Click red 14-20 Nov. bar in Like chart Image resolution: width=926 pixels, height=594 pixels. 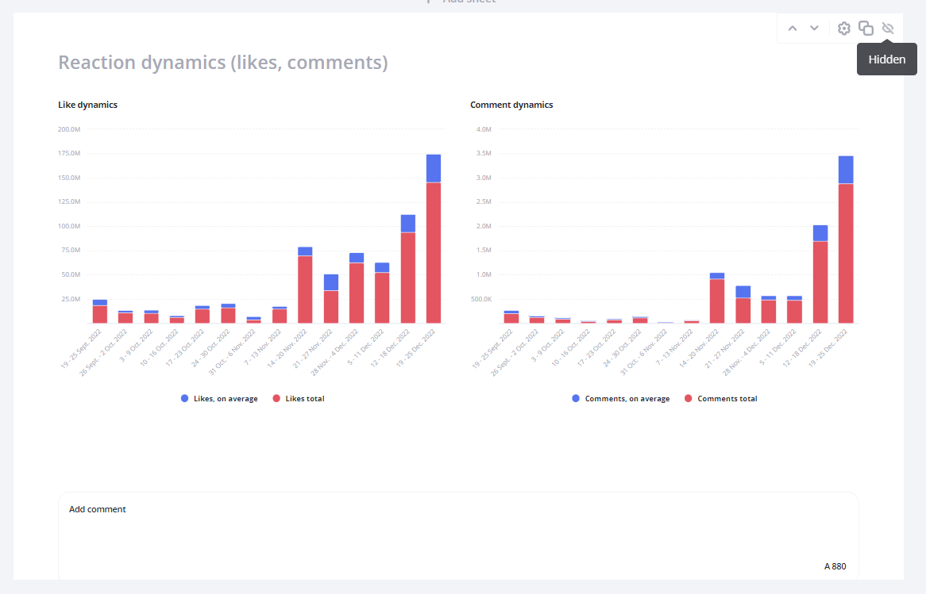pos(305,289)
